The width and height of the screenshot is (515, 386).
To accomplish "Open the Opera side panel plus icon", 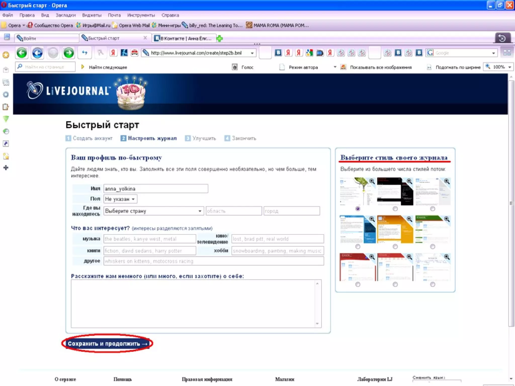I will [6, 168].
